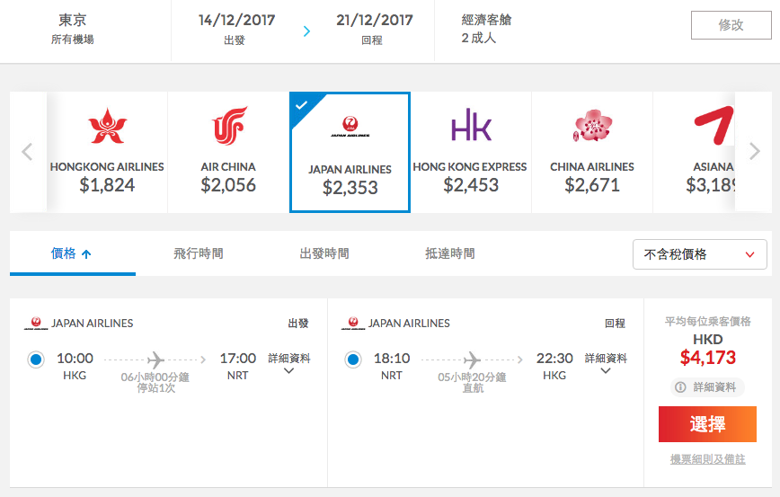Screen dimensions: 780x497
Task: Show more airlines with right arrow
Action: coord(755,151)
